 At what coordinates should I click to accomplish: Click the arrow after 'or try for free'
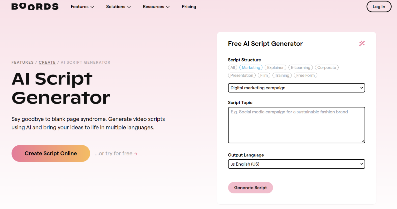135,153
